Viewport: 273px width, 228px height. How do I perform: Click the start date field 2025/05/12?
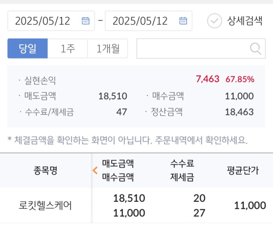[43, 21]
